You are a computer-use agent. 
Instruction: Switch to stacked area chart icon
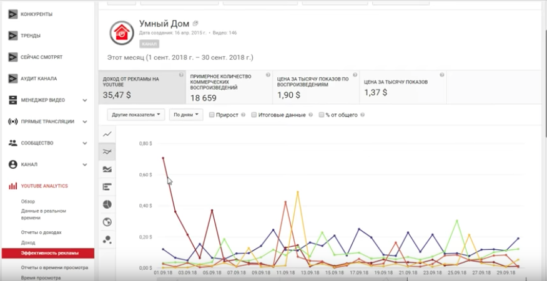107,169
